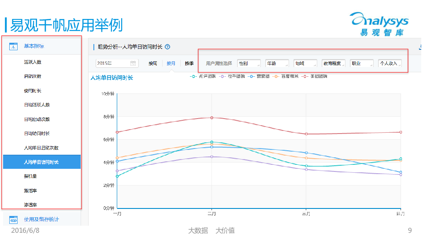Open the calendar icon in date field

coord(133,63)
